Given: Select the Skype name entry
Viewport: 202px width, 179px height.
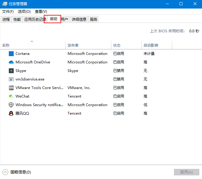Looking at the screenshot, I should 21,71.
